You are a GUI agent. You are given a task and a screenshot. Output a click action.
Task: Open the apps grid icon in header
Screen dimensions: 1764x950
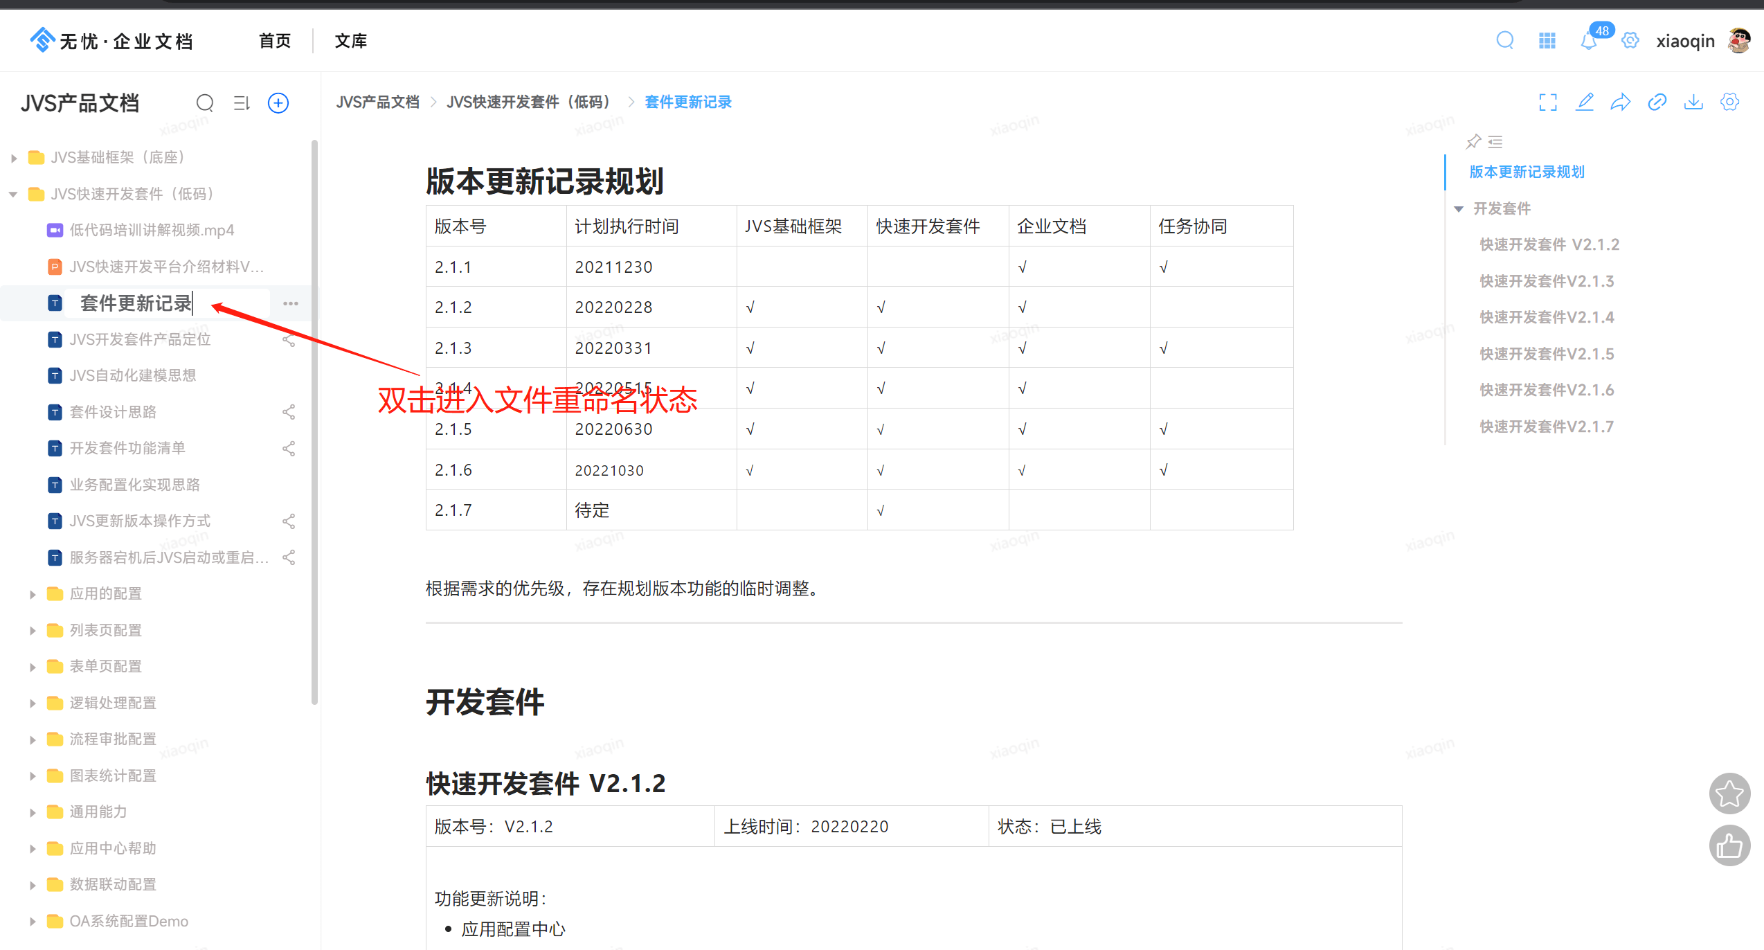(x=1547, y=41)
